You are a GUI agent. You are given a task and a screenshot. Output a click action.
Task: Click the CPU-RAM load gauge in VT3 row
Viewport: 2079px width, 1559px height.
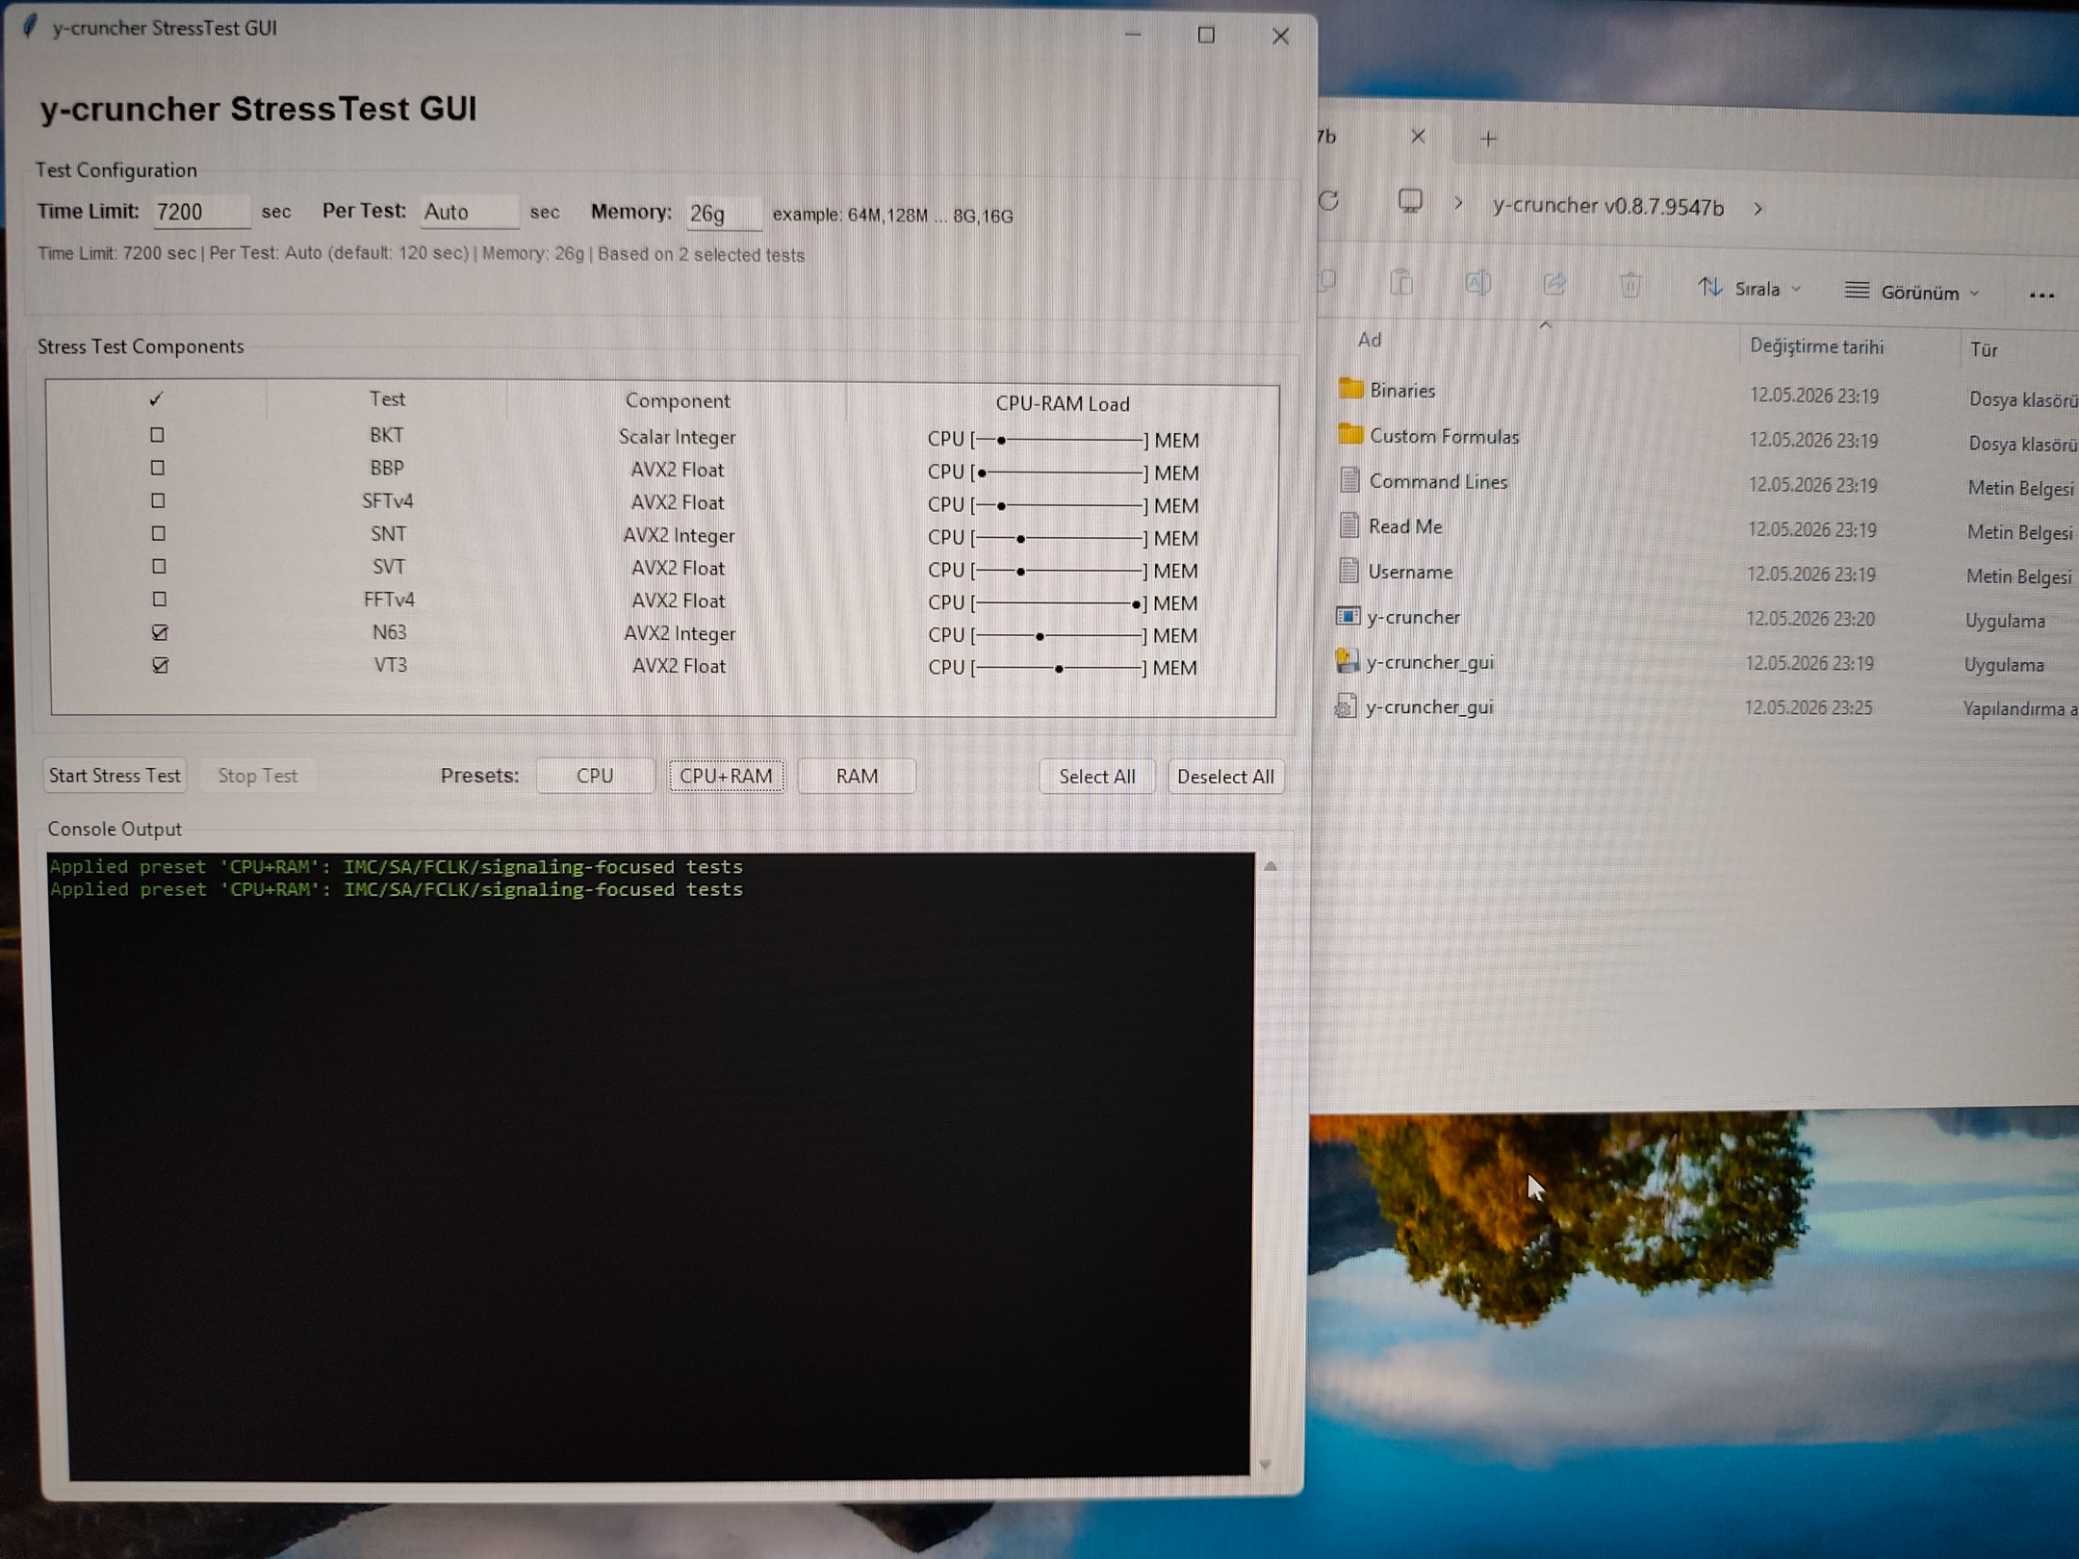pos(1063,668)
